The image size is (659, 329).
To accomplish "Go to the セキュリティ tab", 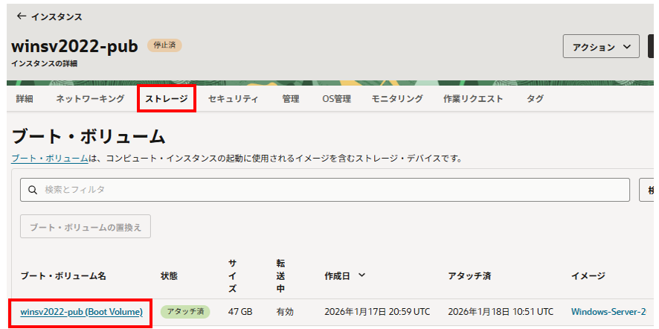I will coord(233,98).
